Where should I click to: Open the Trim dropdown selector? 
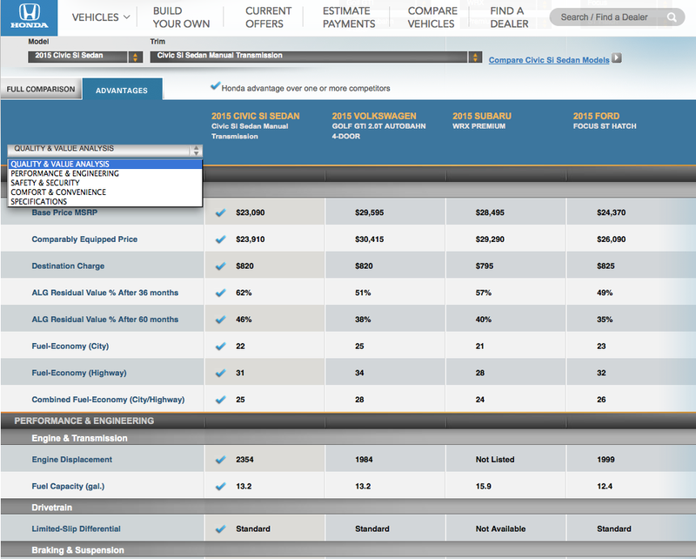coord(316,57)
